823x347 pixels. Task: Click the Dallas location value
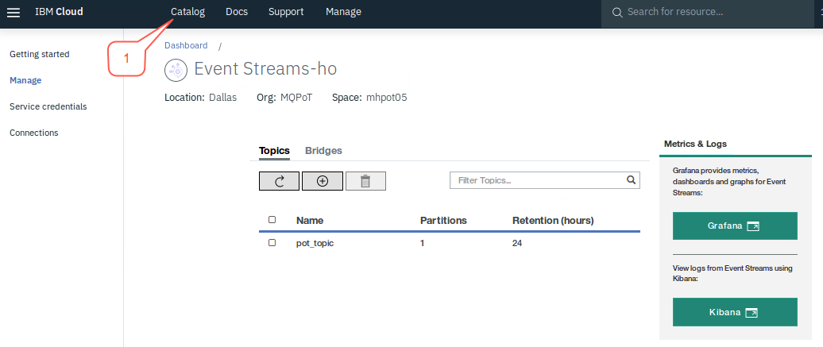pyautogui.click(x=222, y=98)
